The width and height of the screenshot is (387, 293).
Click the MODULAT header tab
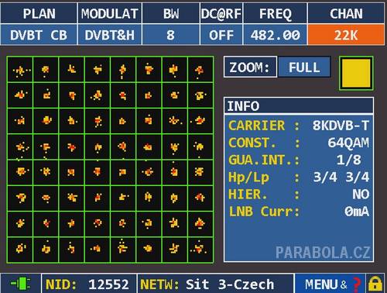click(x=110, y=13)
